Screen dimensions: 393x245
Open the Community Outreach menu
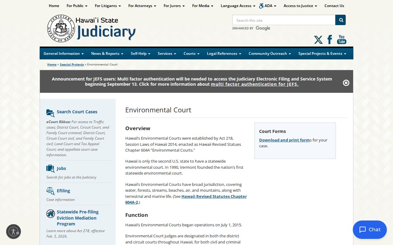(x=270, y=54)
